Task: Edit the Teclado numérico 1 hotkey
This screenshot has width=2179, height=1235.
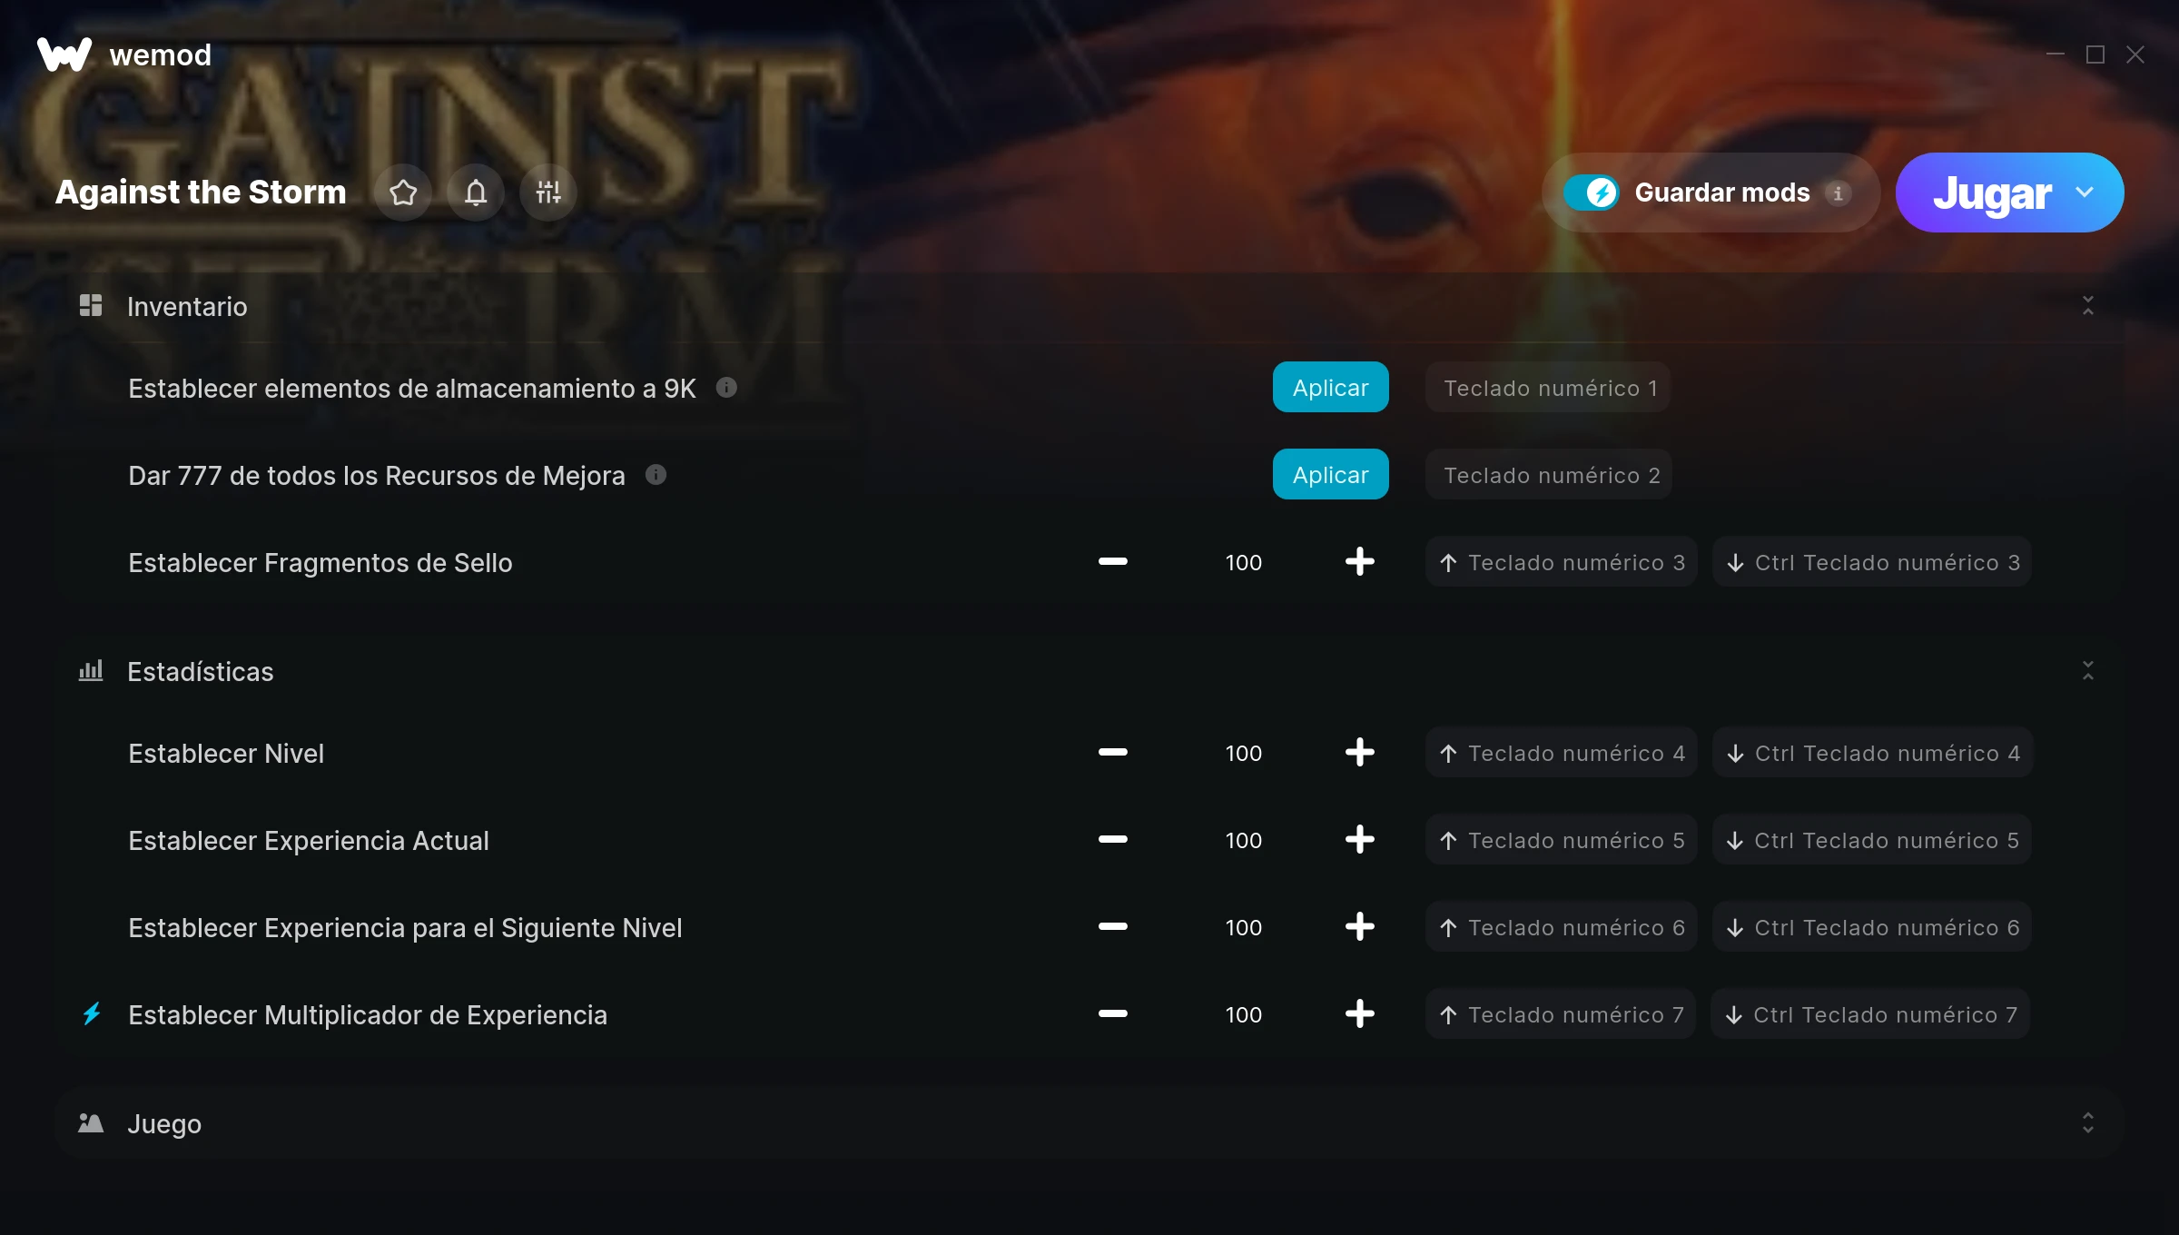Action: point(1548,388)
